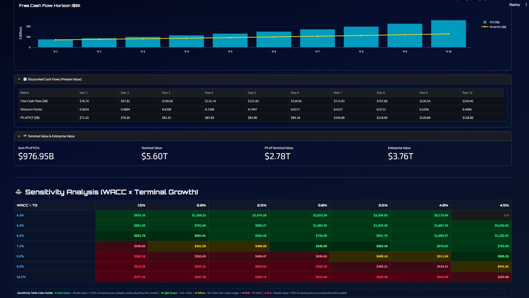Open the three-dot main menu
The image size is (529, 298).
tap(526, 5)
